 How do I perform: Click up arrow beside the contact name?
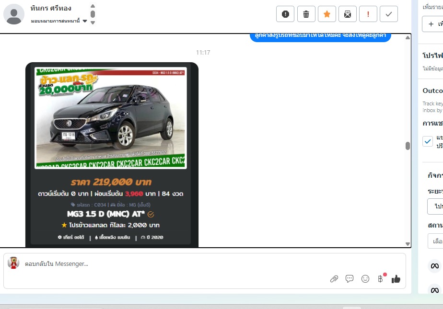(93, 6)
